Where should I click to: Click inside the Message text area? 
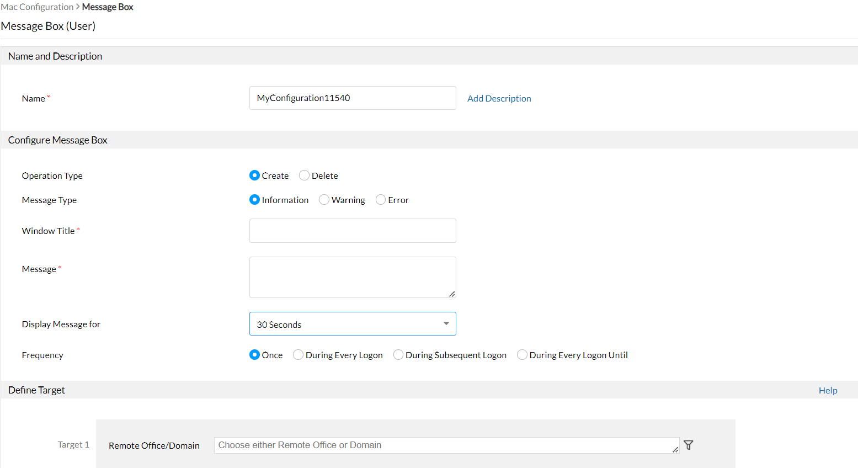pos(353,277)
